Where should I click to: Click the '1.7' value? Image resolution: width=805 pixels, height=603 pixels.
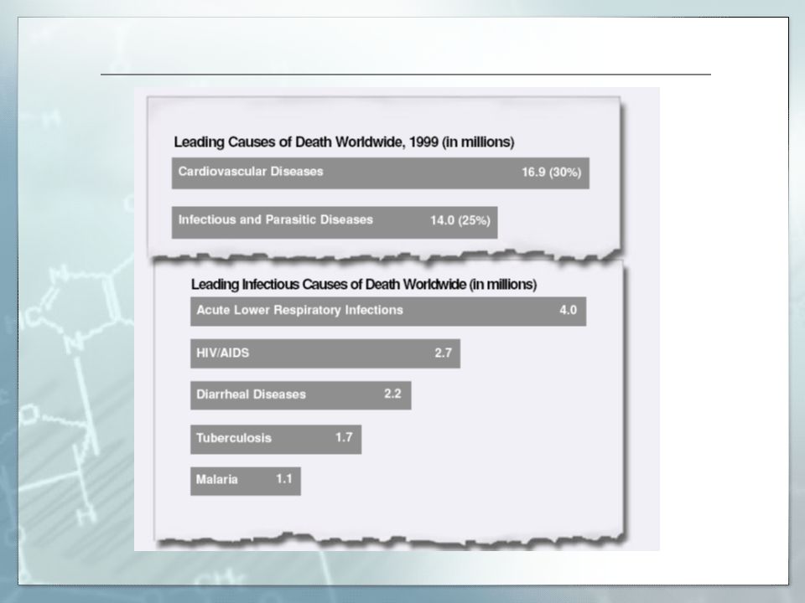(344, 437)
